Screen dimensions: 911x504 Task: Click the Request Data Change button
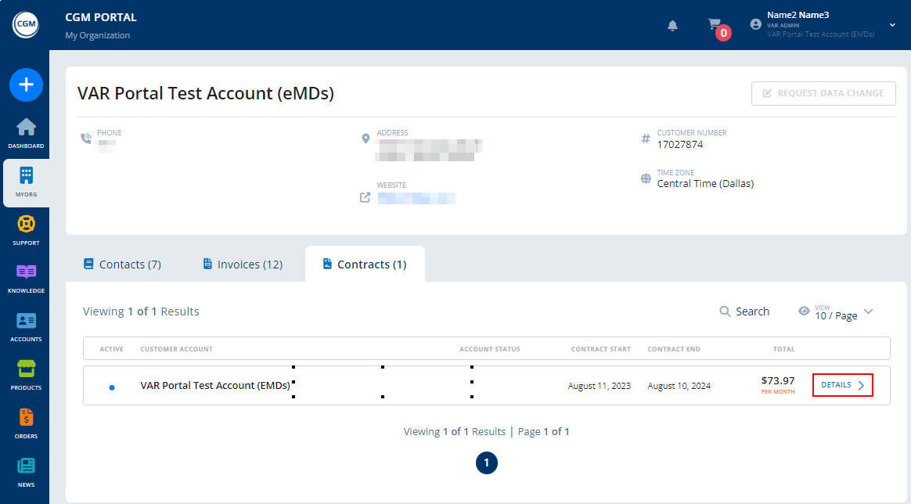pos(823,93)
